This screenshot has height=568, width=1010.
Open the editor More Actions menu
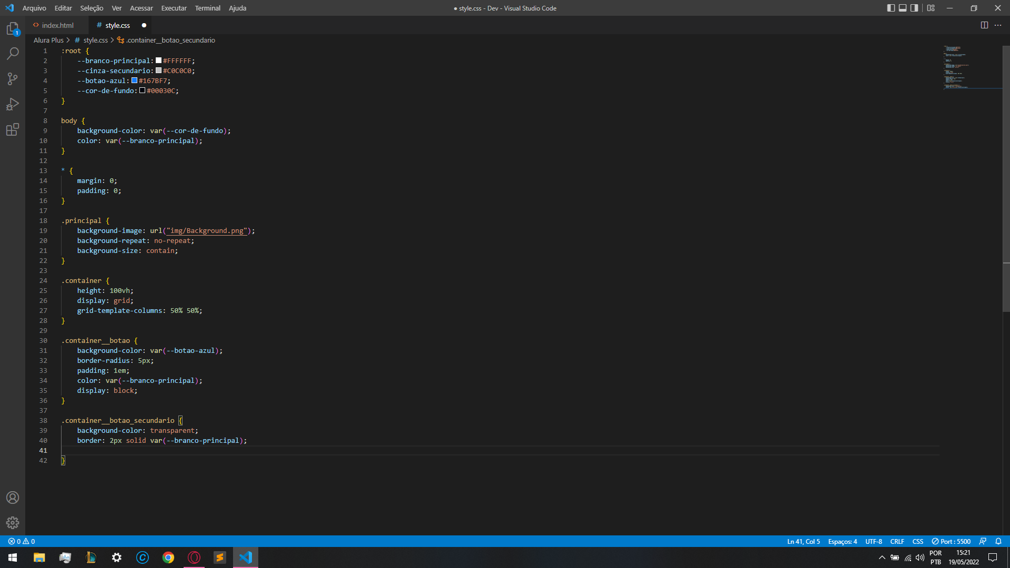coord(998,25)
